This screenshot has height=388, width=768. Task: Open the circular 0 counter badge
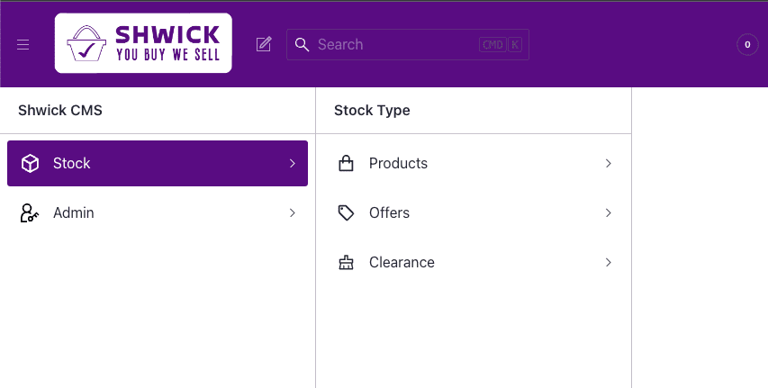747,44
